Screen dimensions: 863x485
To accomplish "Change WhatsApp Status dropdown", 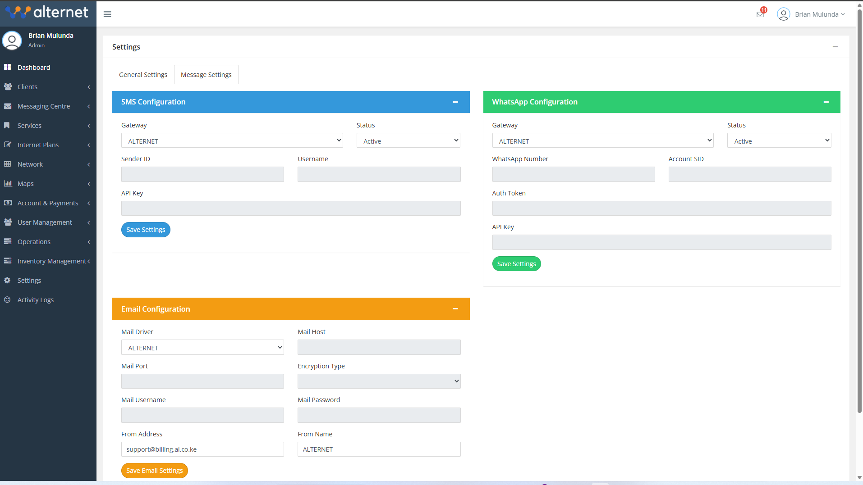I will pos(779,141).
